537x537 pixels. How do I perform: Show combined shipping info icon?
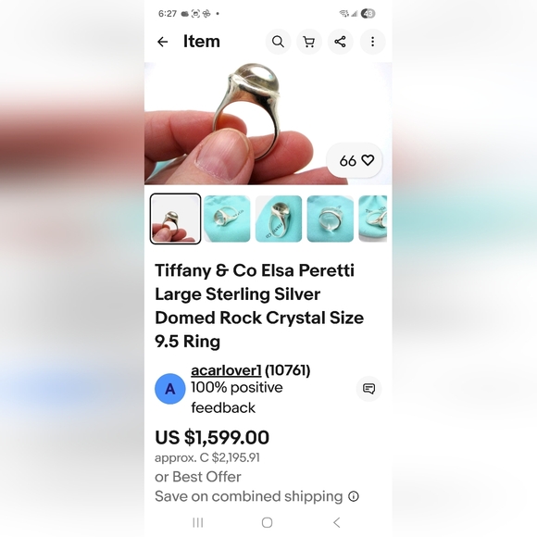point(354,496)
